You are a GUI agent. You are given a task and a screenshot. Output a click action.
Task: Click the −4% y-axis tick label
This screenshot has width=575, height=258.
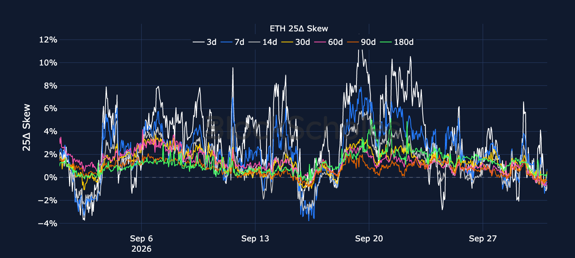coord(48,223)
